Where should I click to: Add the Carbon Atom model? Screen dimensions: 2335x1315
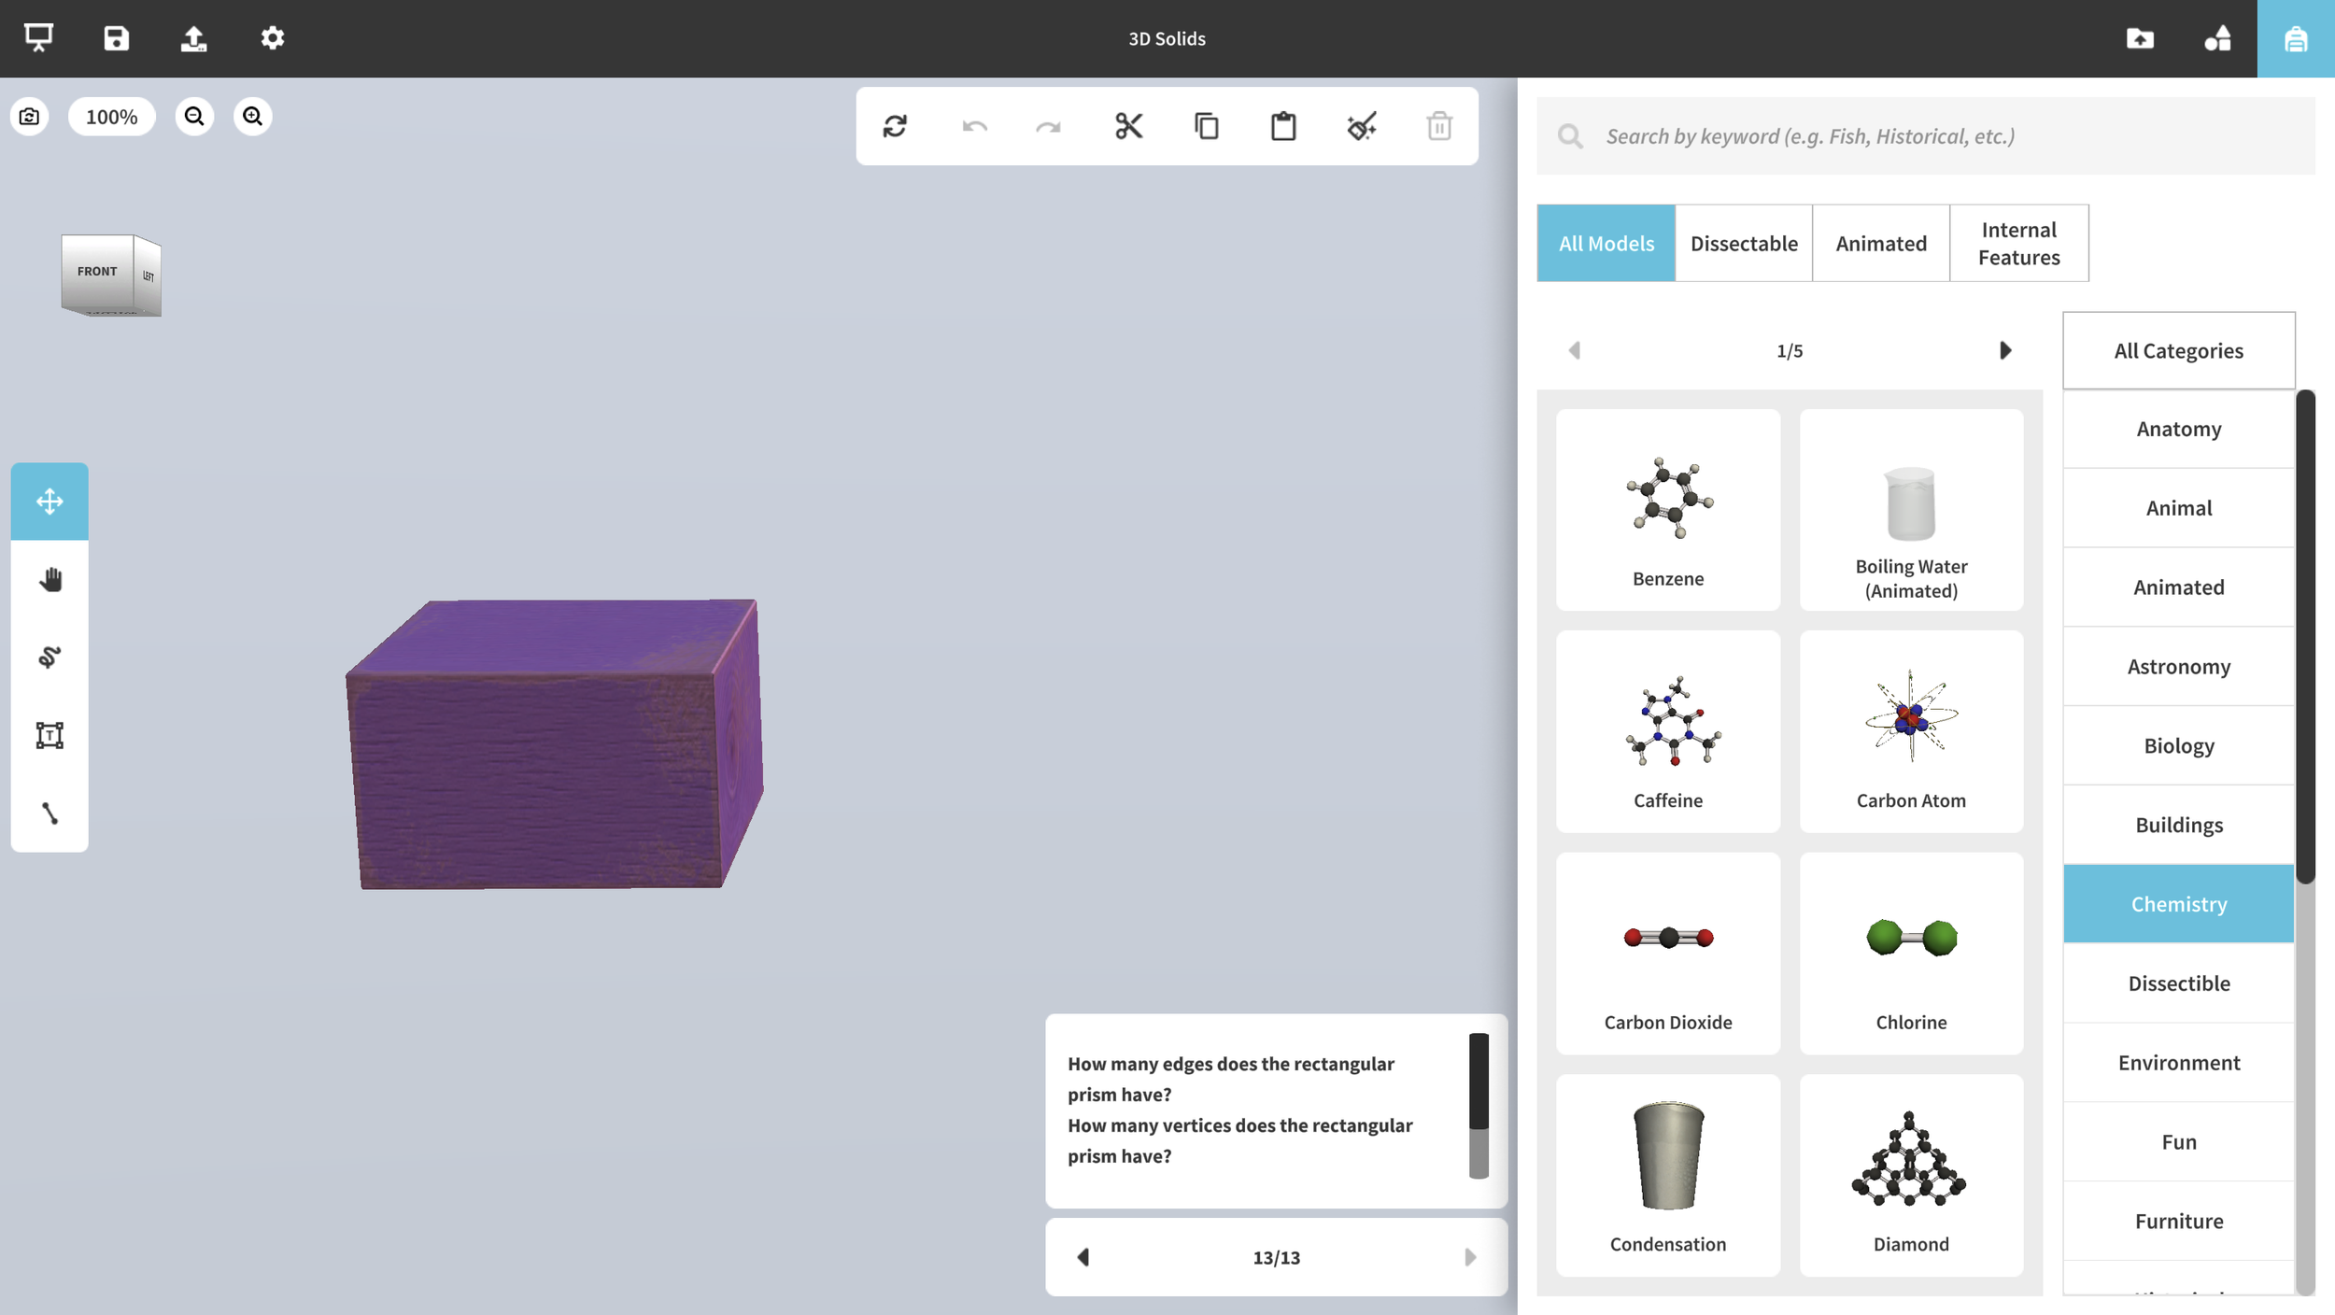1911,731
